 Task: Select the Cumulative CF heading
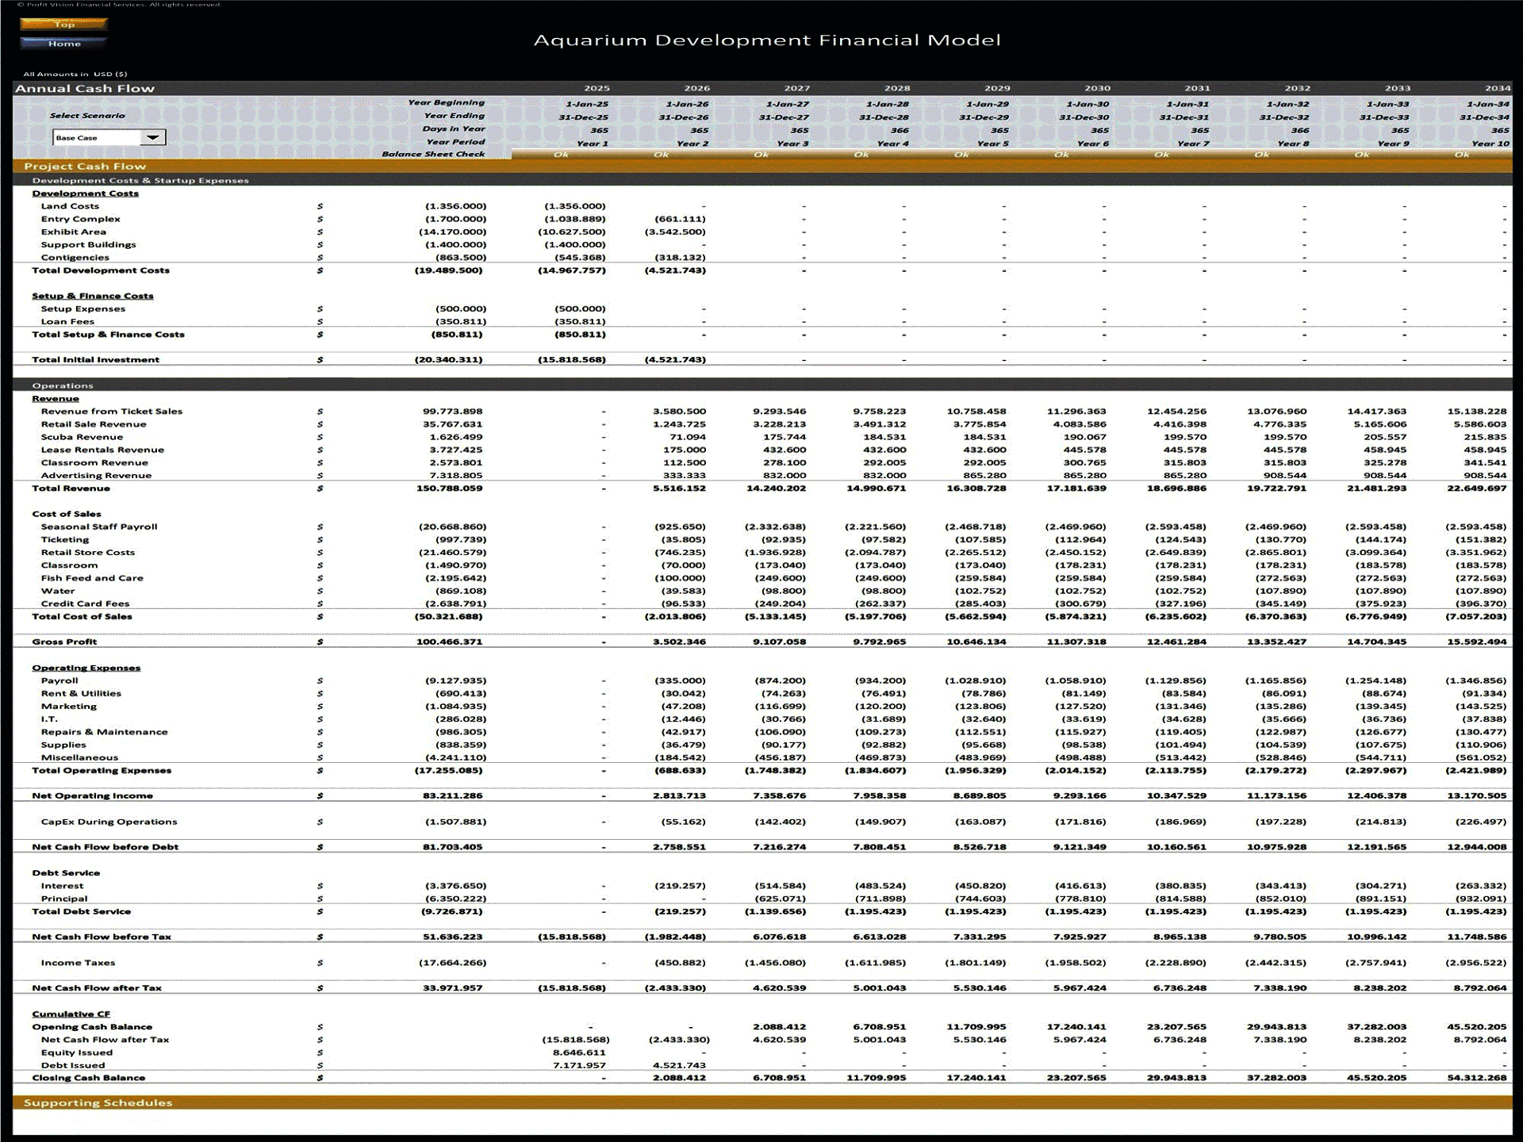[71, 1014]
